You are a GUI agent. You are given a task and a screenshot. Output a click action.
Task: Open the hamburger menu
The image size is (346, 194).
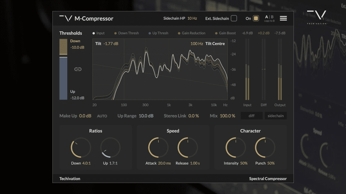click(x=283, y=18)
